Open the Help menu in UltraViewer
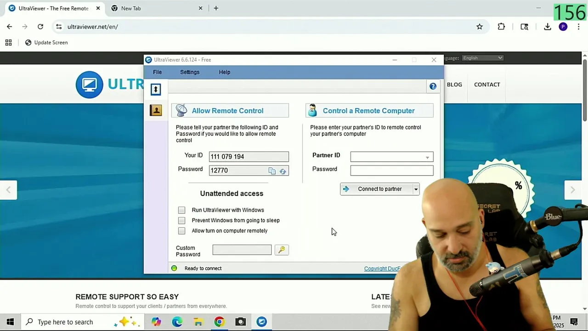Image resolution: width=588 pixels, height=331 pixels. 225,72
